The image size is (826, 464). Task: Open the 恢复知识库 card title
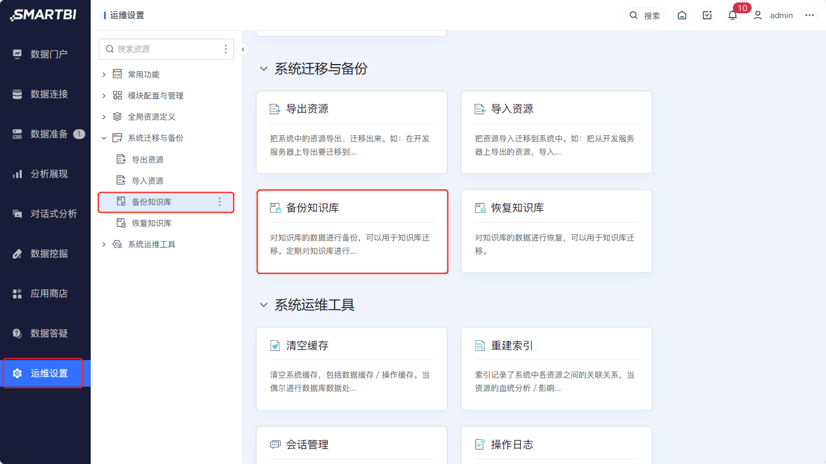tap(518, 208)
